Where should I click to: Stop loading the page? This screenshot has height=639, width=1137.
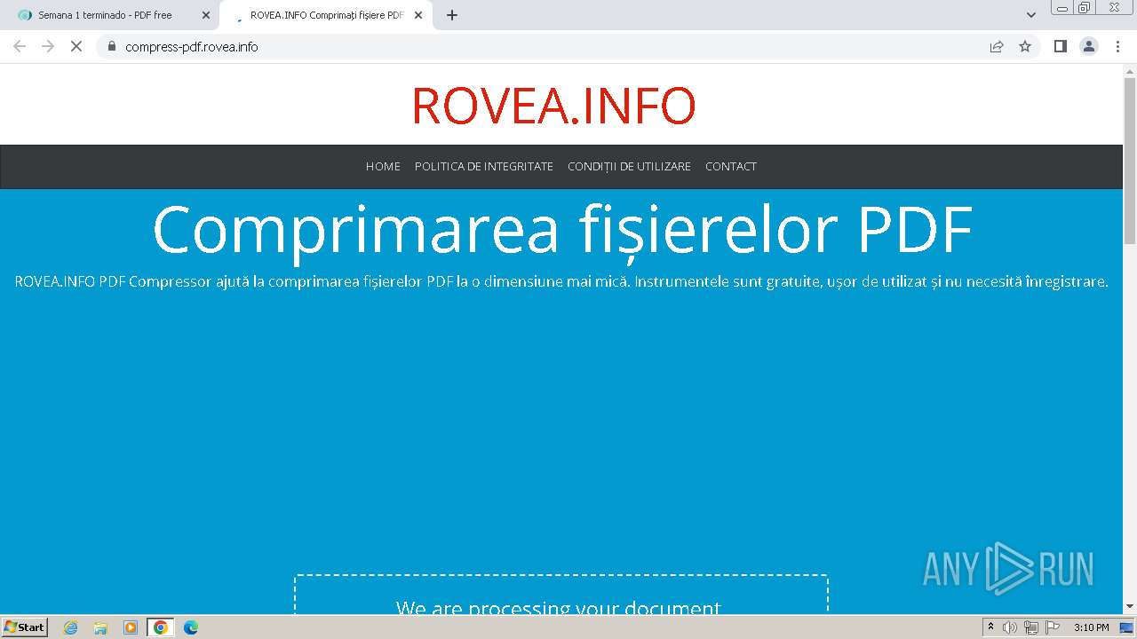click(76, 46)
